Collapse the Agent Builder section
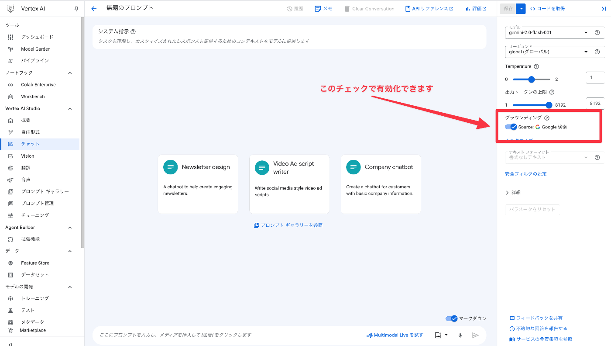Screen dimensions: 611x346 coord(70,227)
